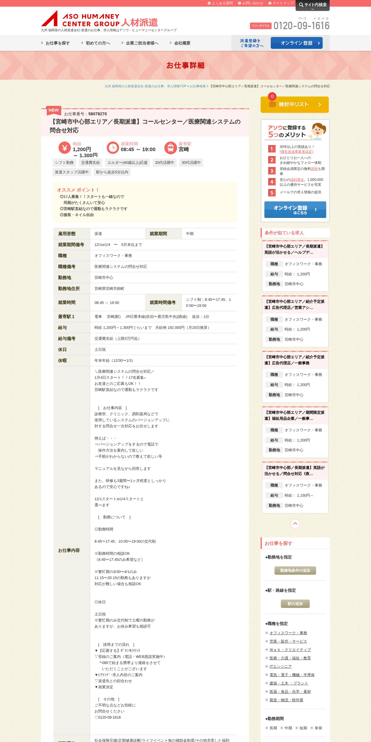Choose 製造・物流・軽作業 job category
371x742 pixels.
tap(286, 700)
